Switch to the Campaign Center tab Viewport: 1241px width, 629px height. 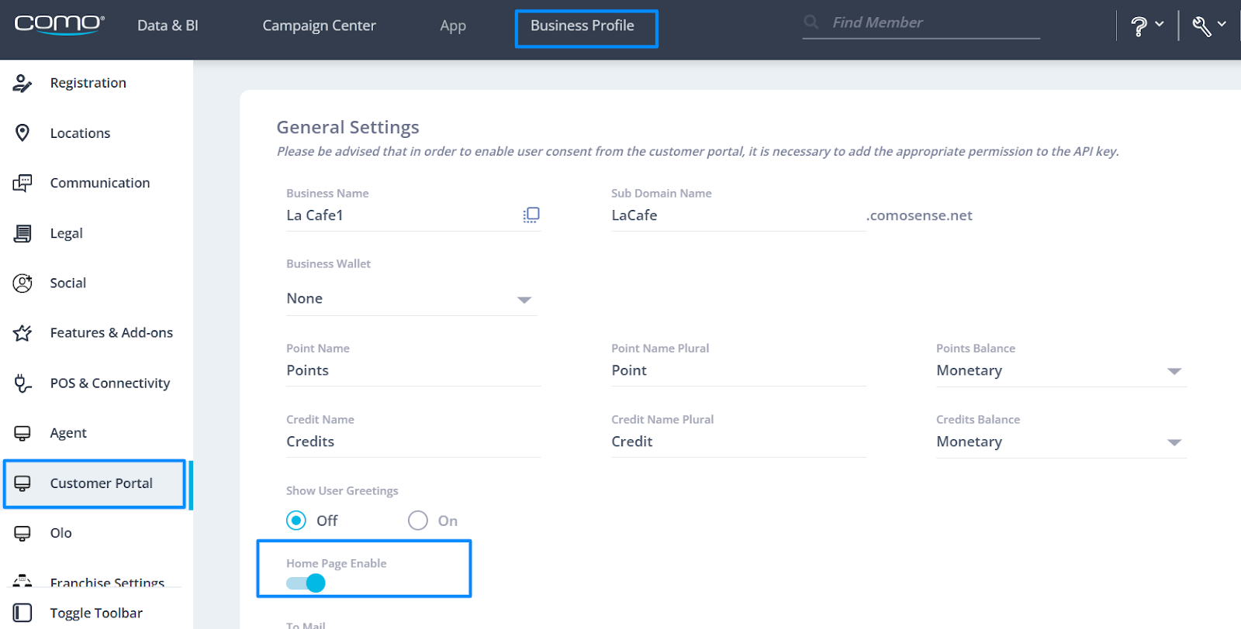point(319,26)
